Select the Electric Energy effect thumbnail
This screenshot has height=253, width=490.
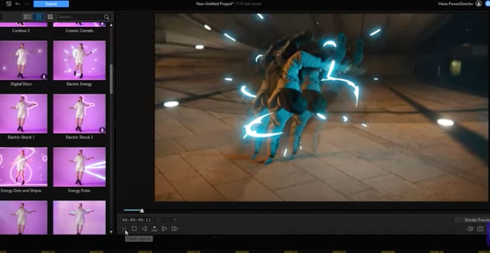pos(79,60)
